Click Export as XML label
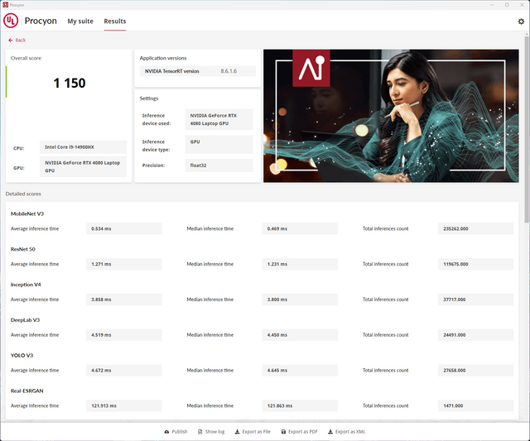Viewport: 530px width, 441px height. (x=350, y=432)
